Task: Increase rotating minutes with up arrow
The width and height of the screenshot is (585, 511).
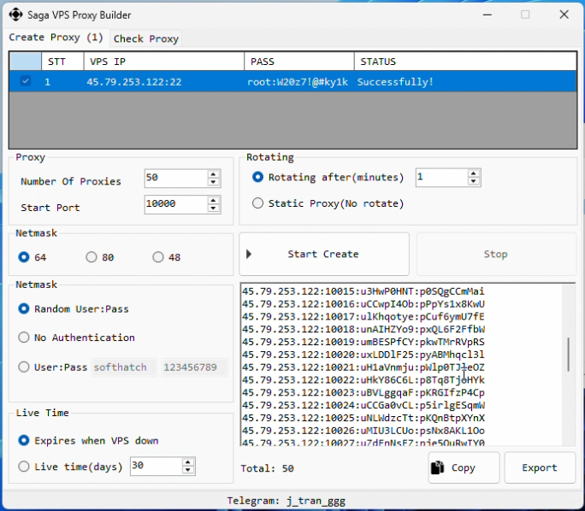Action: (473, 173)
